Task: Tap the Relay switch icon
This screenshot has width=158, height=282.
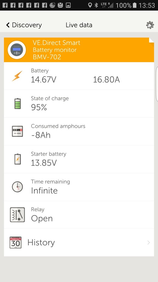Action: click(17, 215)
